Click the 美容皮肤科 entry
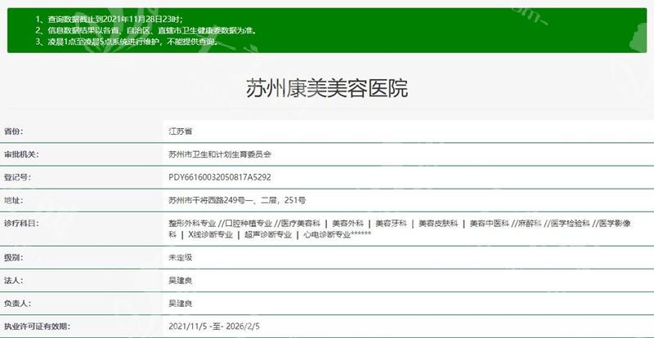 tap(438, 224)
